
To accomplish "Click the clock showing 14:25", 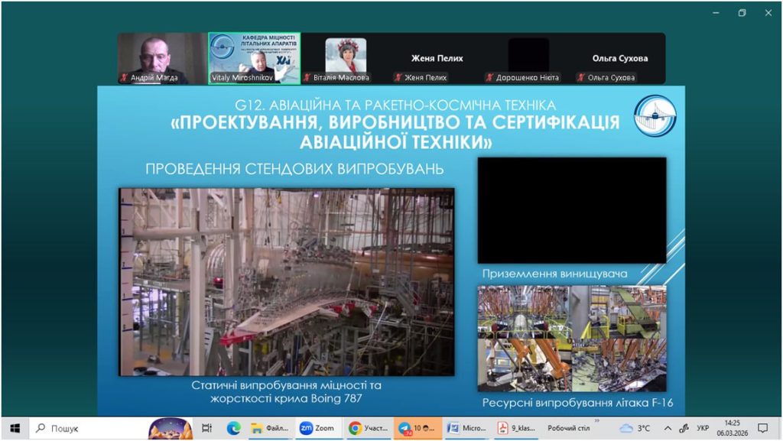I will pos(732,428).
